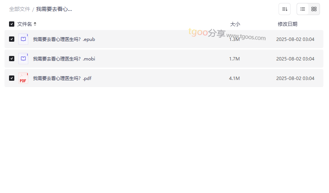Screen dimensions: 329x193
Task: Toggle the select-all checkbox beside 文件名
Action: tap(12, 24)
